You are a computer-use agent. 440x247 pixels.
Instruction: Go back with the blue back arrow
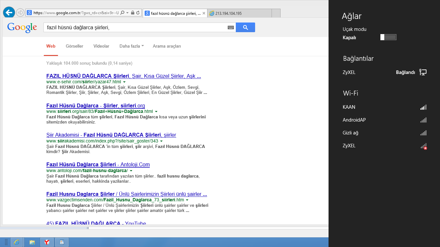(x=9, y=13)
